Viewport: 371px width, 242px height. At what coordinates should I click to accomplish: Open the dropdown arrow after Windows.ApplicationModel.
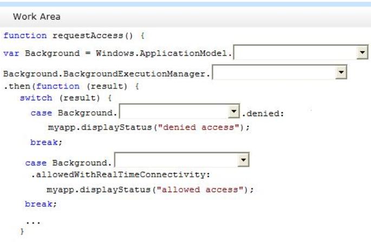[x=362, y=52]
